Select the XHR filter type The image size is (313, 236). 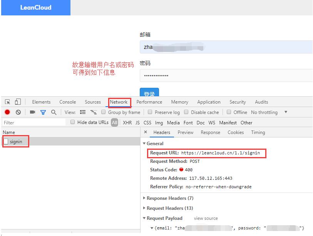tap(127, 123)
